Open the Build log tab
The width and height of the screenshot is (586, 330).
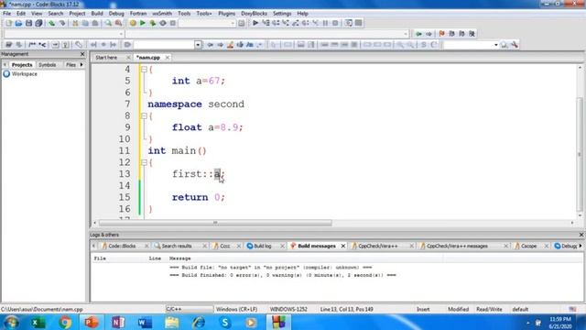point(263,246)
